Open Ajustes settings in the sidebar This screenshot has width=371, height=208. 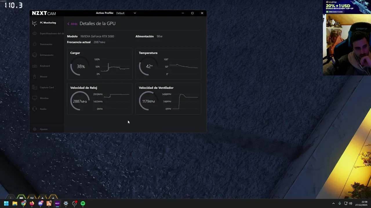46,129
